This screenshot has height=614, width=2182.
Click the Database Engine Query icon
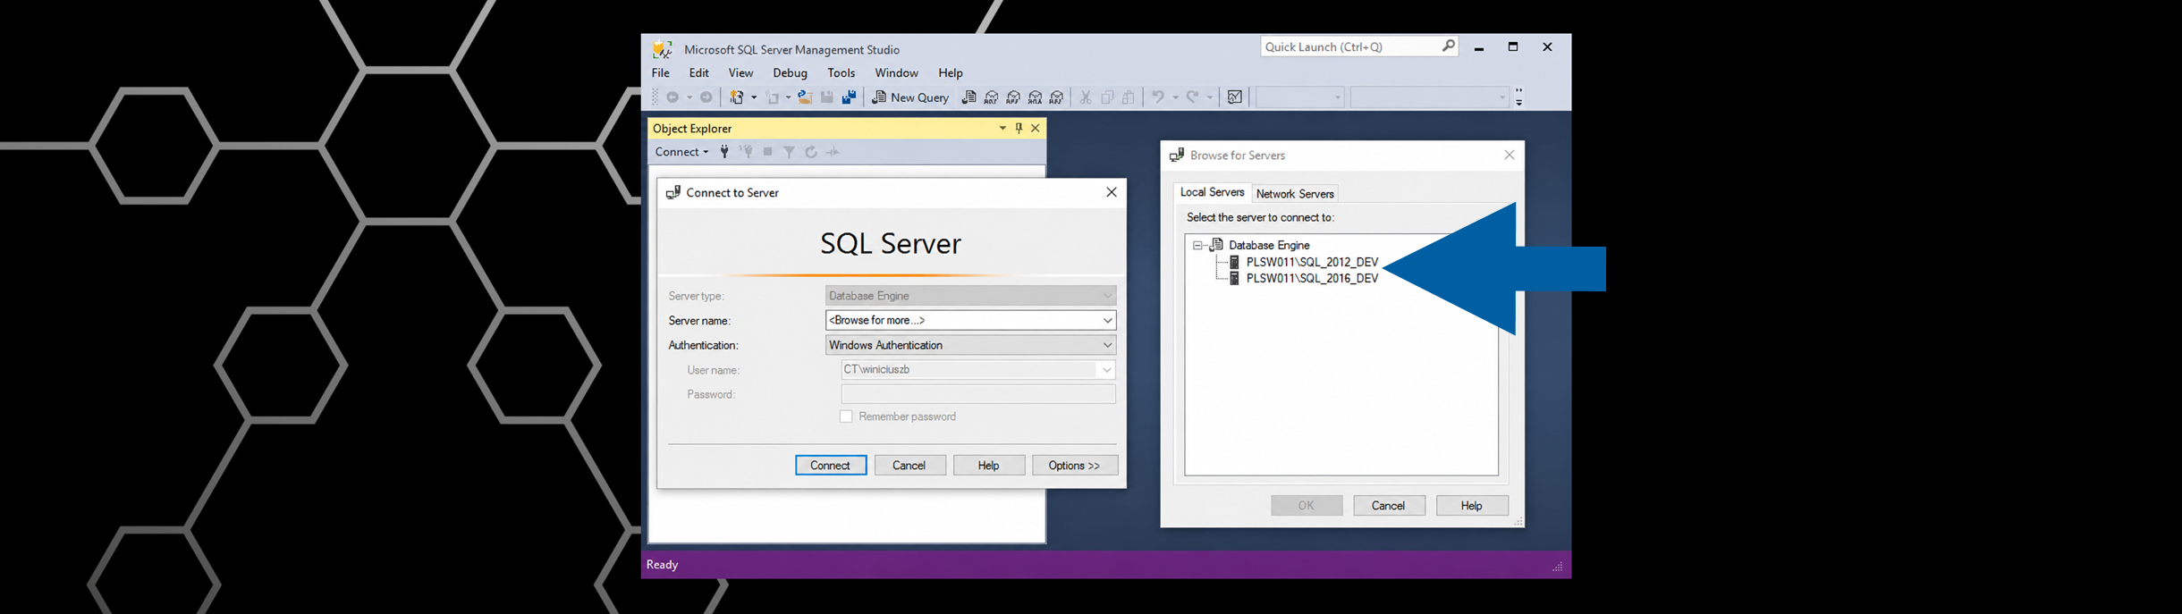click(968, 97)
